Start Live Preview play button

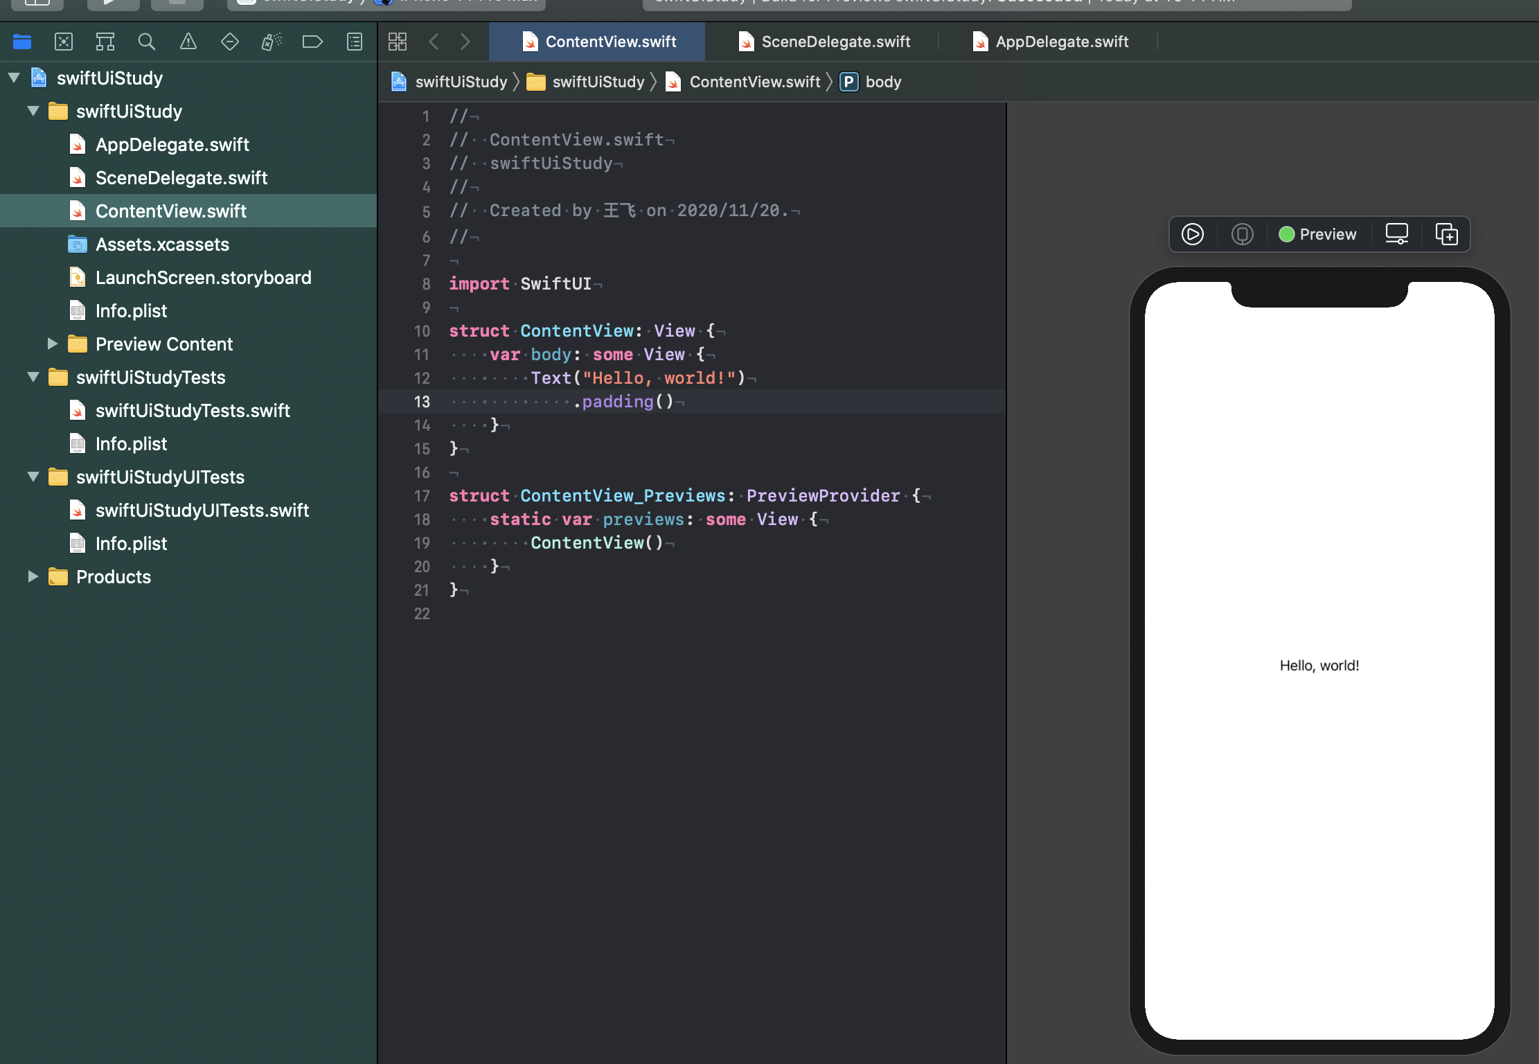[1193, 234]
